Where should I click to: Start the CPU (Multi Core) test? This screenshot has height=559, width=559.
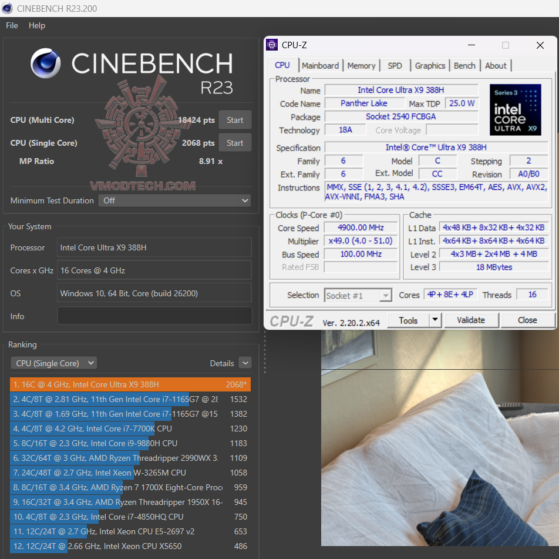pyautogui.click(x=235, y=120)
